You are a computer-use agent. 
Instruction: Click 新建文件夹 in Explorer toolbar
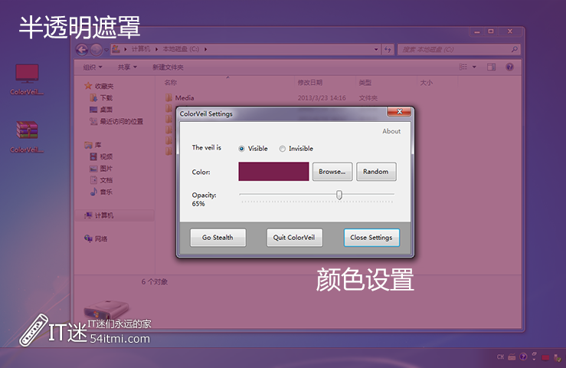(168, 67)
